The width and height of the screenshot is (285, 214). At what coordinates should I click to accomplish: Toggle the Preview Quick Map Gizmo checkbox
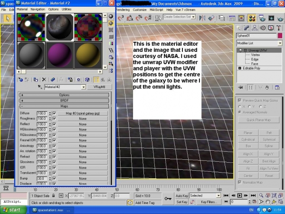click(239, 100)
